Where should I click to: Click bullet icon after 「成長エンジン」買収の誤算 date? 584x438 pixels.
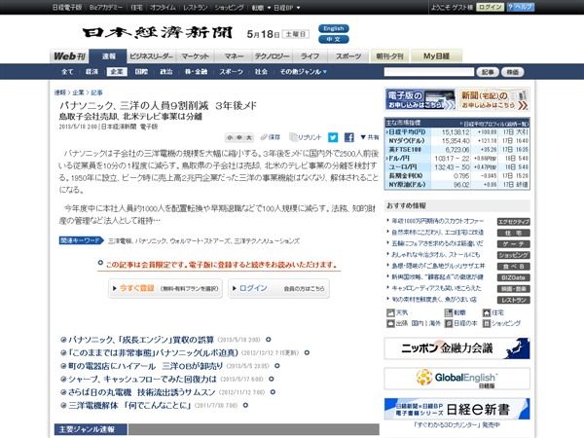tap(269, 340)
